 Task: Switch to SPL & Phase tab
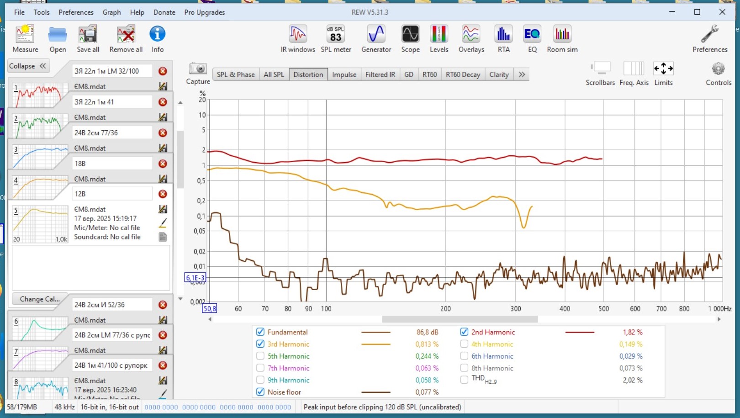(x=236, y=74)
